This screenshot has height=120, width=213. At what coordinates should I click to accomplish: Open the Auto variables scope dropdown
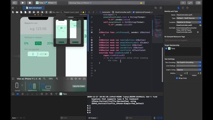pos(15,118)
